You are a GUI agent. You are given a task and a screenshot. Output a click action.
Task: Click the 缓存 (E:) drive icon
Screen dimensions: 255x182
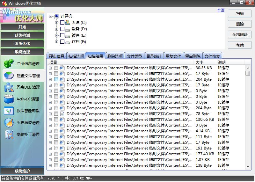click(x=68, y=36)
